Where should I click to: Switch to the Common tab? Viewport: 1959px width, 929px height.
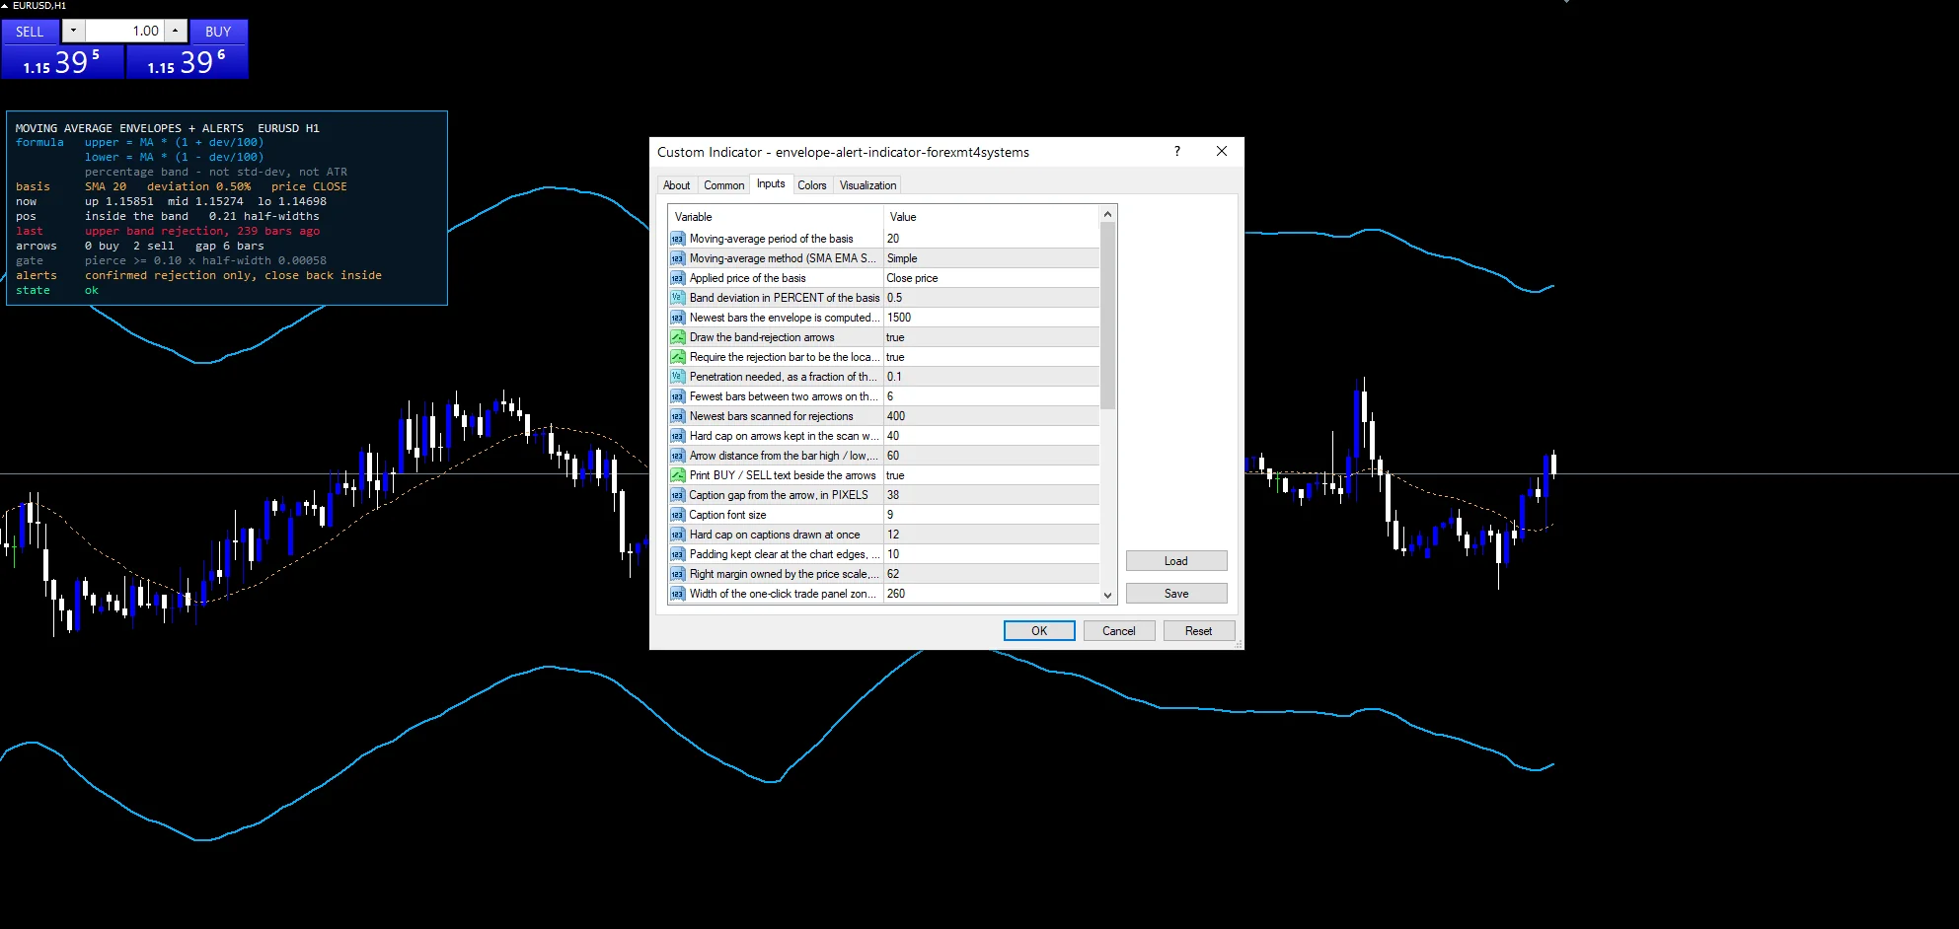click(x=723, y=185)
